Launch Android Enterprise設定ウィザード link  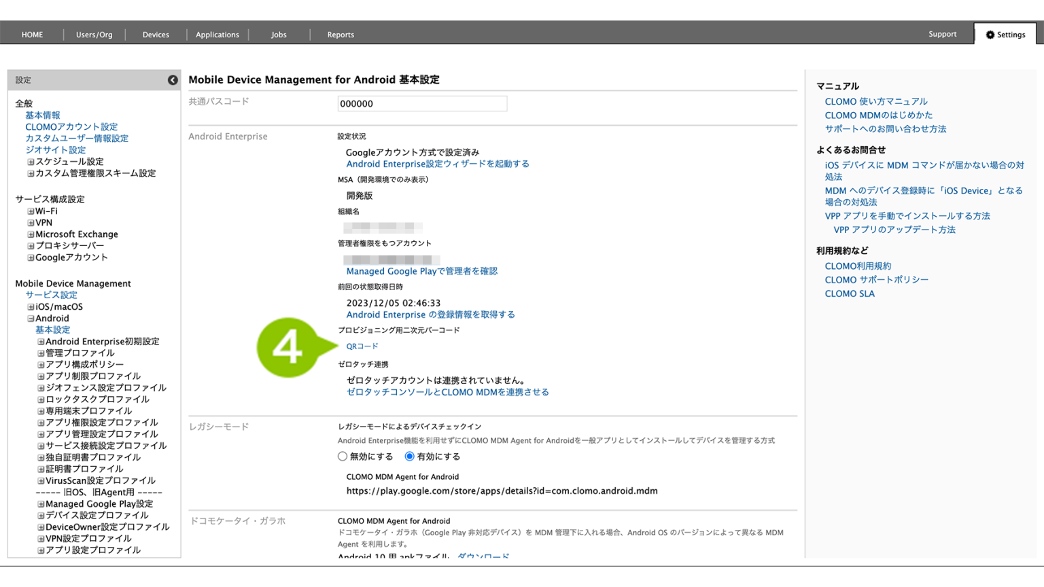(x=438, y=164)
